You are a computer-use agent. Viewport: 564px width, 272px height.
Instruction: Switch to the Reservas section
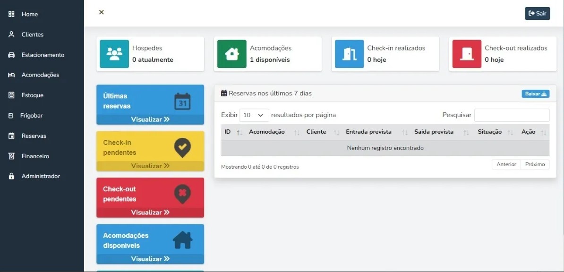10,136
